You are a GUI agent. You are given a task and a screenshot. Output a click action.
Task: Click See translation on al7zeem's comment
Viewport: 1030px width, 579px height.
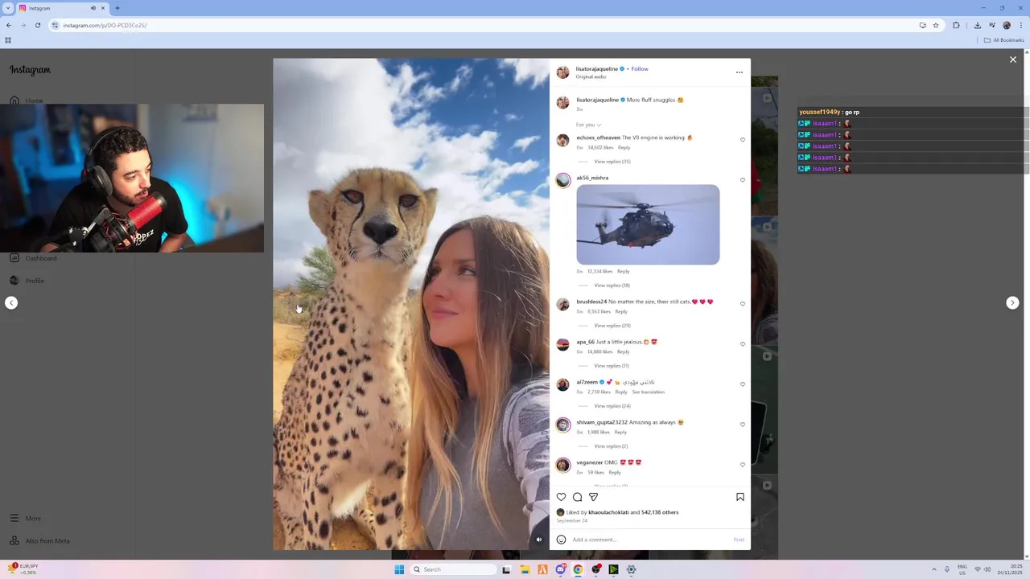pyautogui.click(x=648, y=392)
